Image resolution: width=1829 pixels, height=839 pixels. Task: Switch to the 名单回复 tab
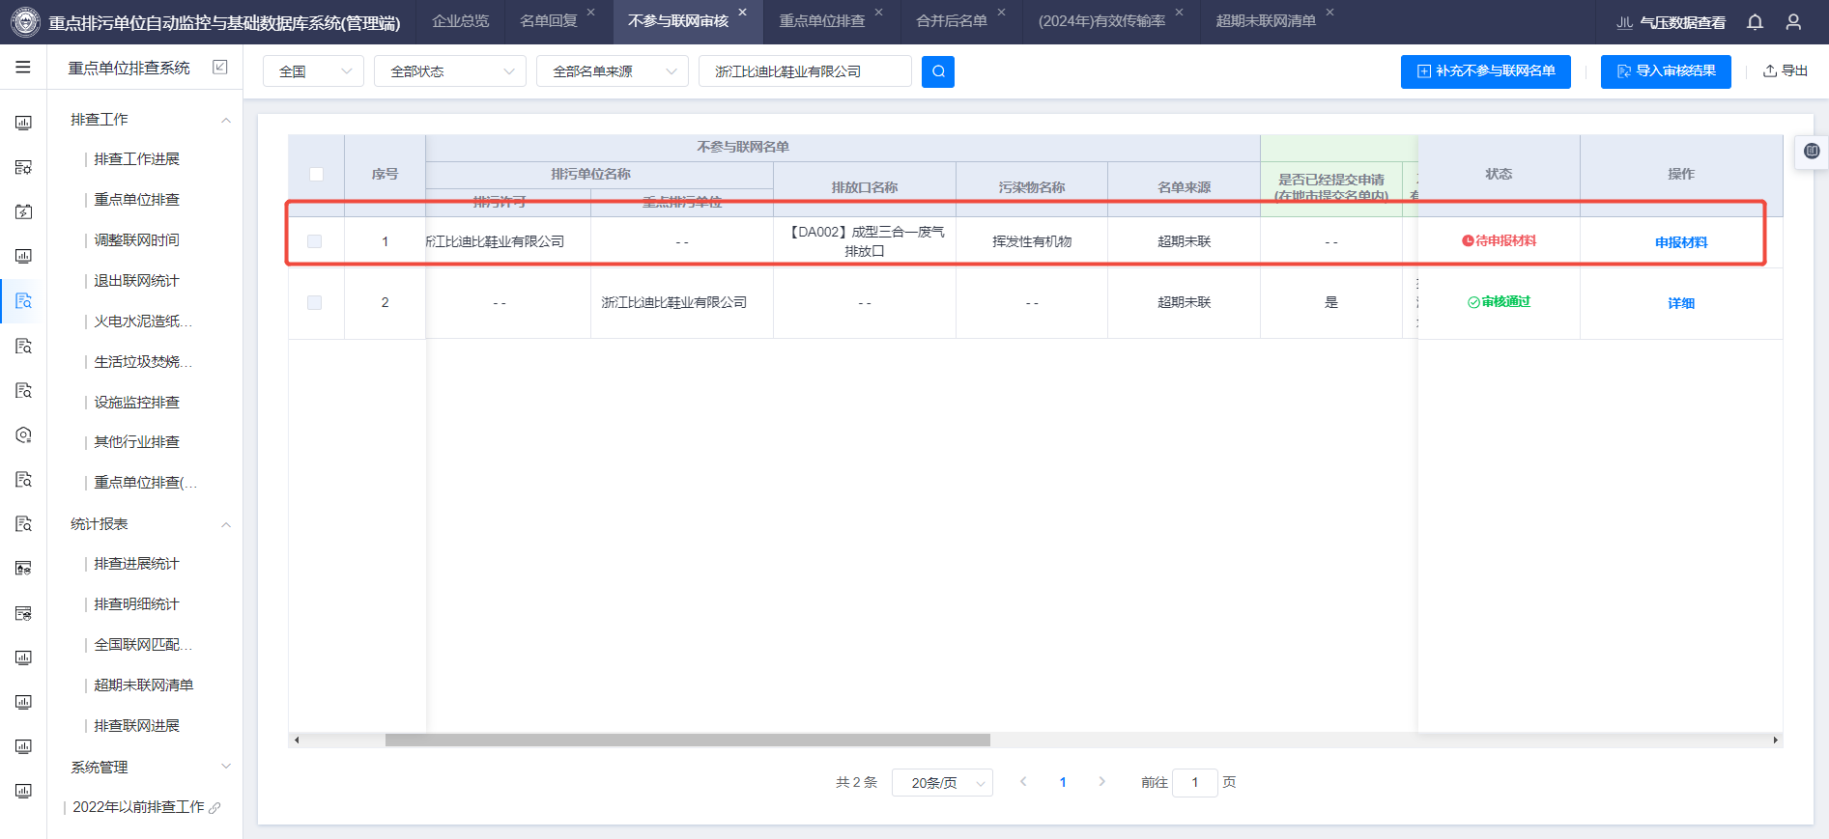548,21
